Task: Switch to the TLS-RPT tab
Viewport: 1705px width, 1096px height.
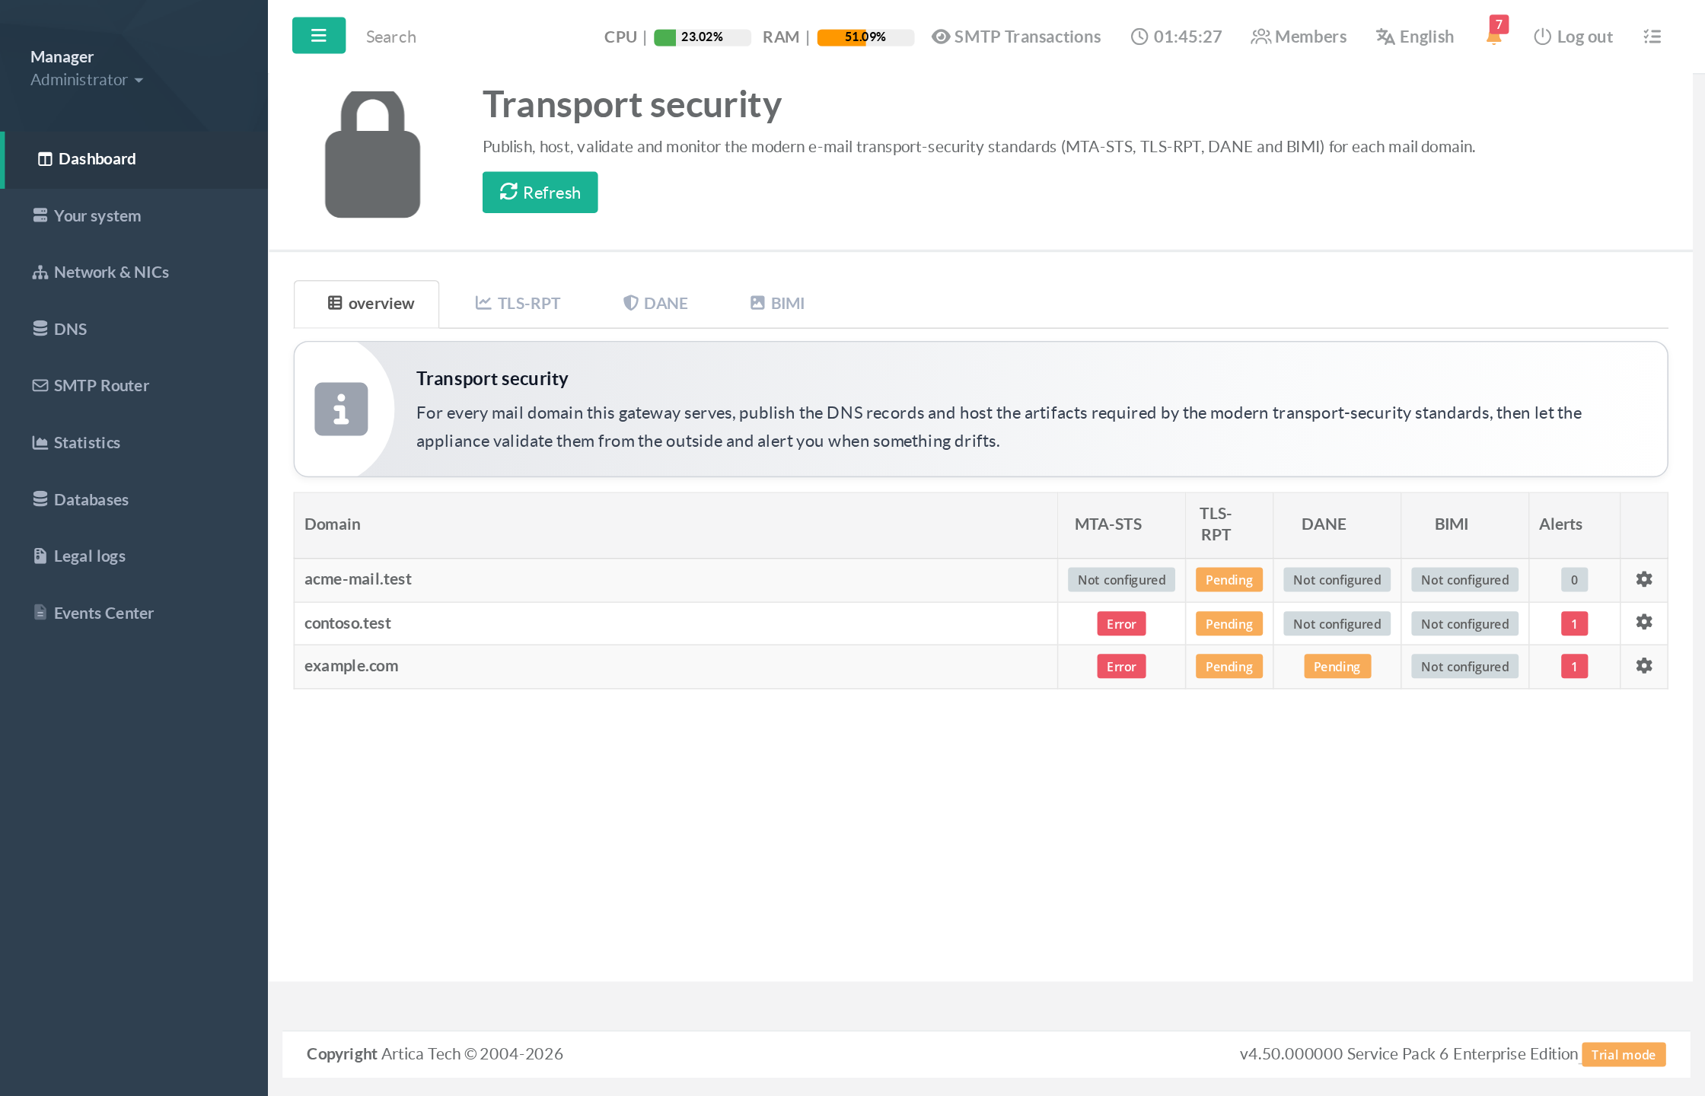Action: 518,304
